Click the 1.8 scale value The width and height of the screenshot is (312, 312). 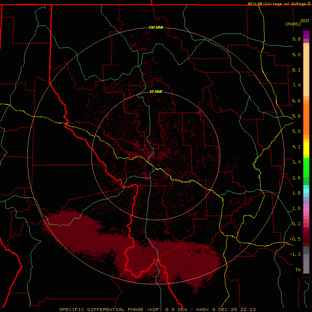pyautogui.click(x=296, y=193)
